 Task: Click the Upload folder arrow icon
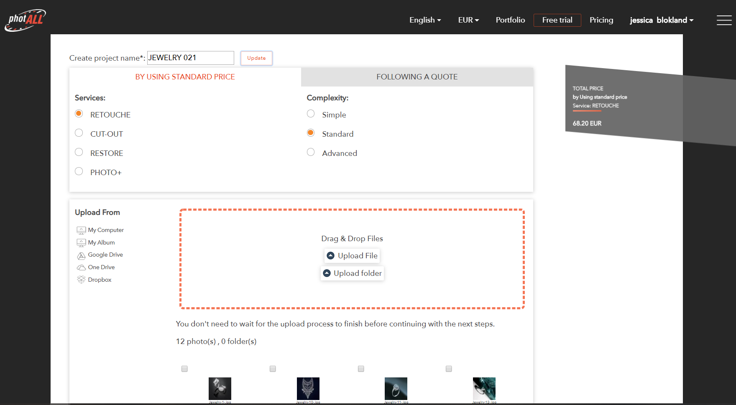[327, 273]
